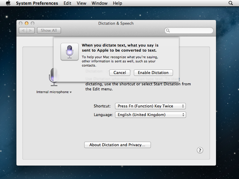Click About Dictation and Privacy button

(117, 145)
